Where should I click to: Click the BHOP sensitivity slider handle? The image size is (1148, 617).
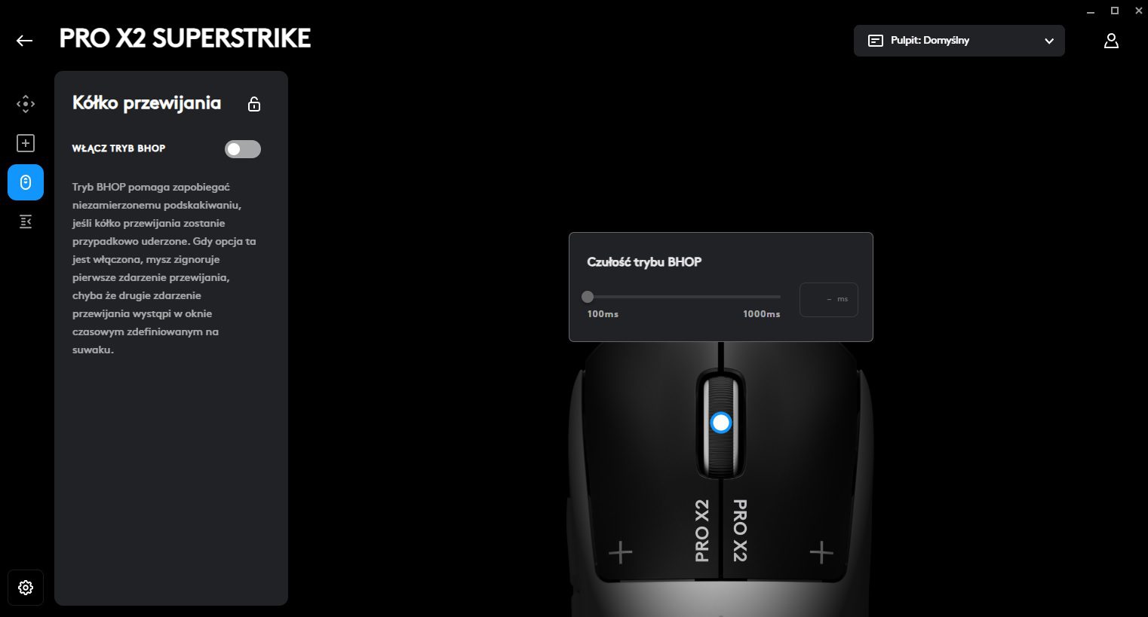[x=588, y=297]
